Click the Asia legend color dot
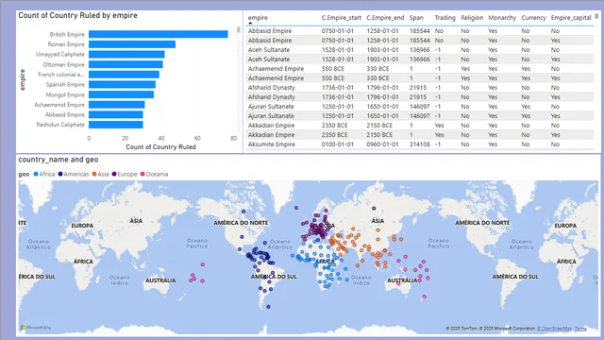604x340 pixels. click(x=94, y=174)
